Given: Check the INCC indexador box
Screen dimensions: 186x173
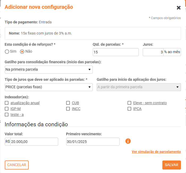Looking at the screenshot, I should click(x=68, y=109).
